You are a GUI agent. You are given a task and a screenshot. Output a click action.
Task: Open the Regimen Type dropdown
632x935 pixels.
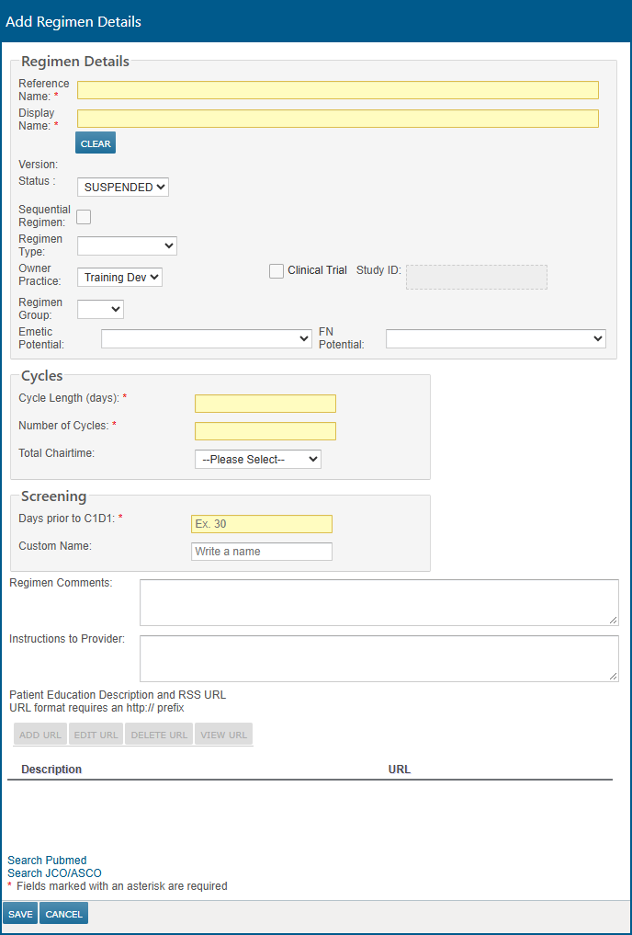click(127, 245)
